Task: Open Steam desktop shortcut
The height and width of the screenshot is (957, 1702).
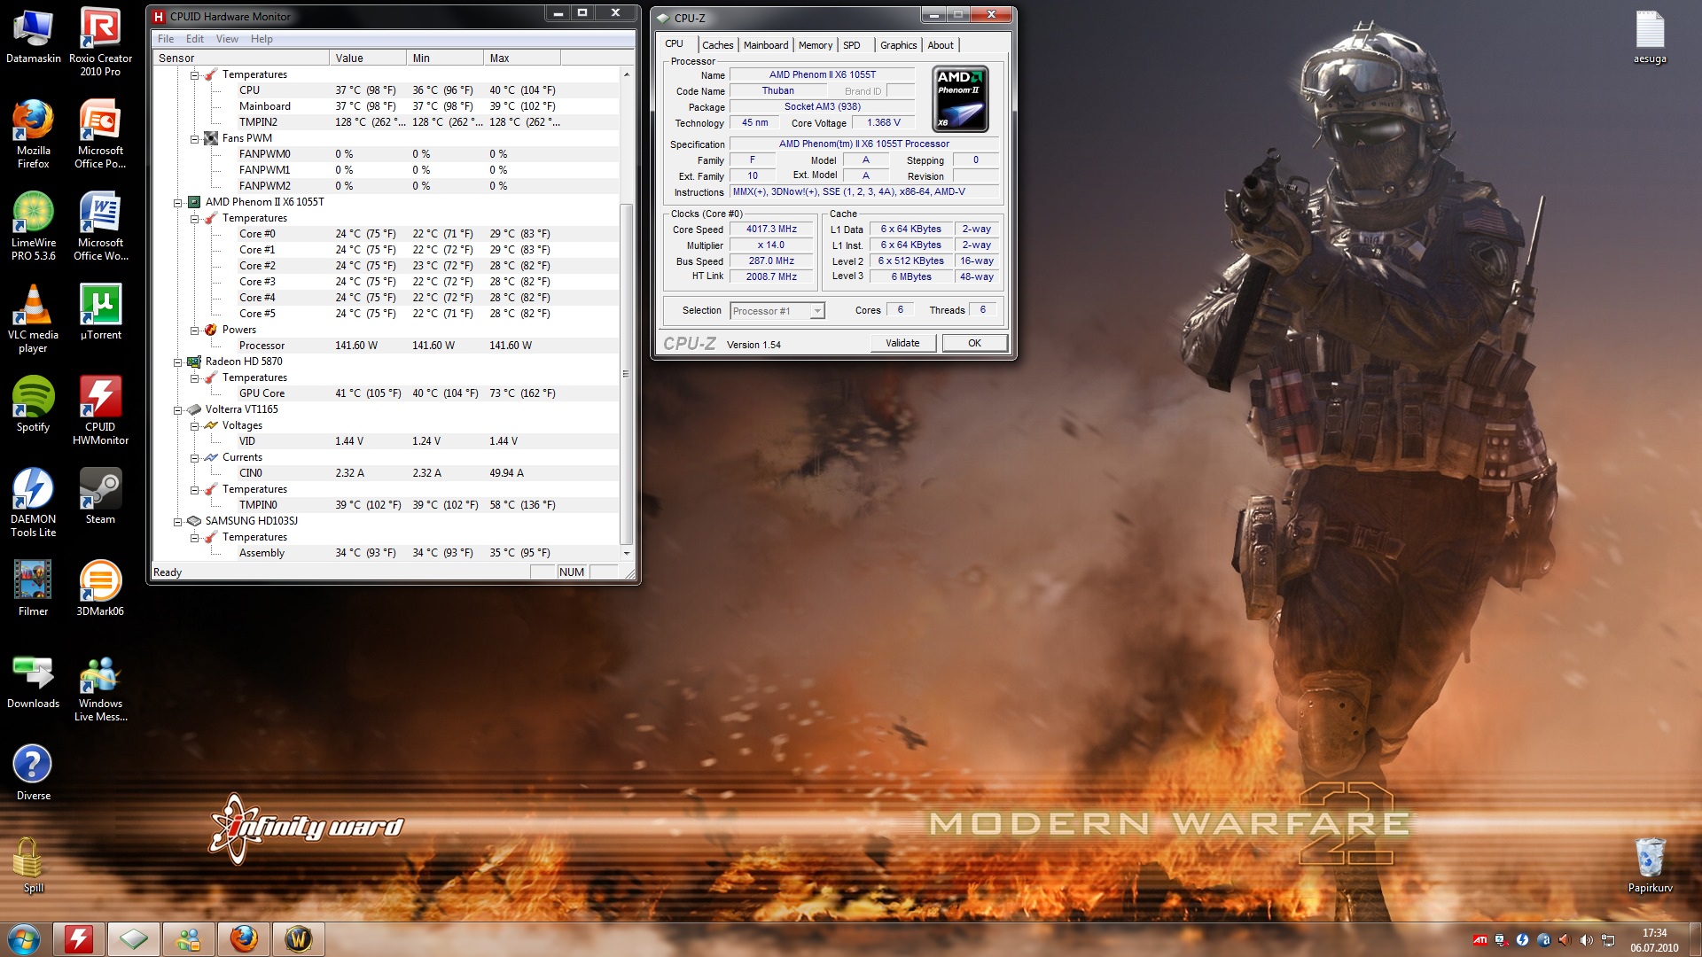Action: tap(100, 496)
